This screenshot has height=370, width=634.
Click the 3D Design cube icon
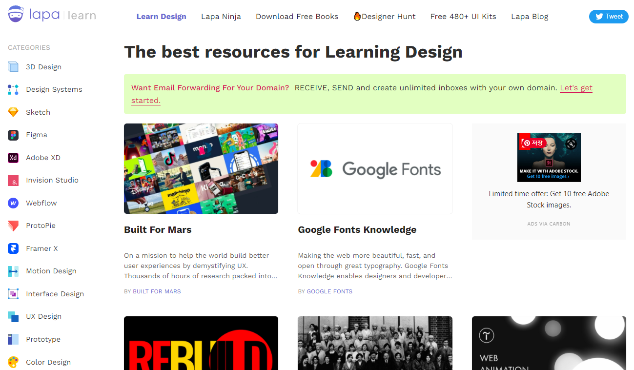click(x=13, y=67)
